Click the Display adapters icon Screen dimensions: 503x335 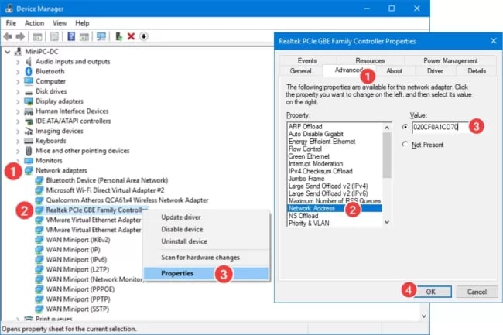click(x=29, y=101)
